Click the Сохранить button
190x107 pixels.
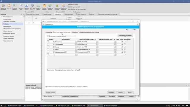pos(111,92)
